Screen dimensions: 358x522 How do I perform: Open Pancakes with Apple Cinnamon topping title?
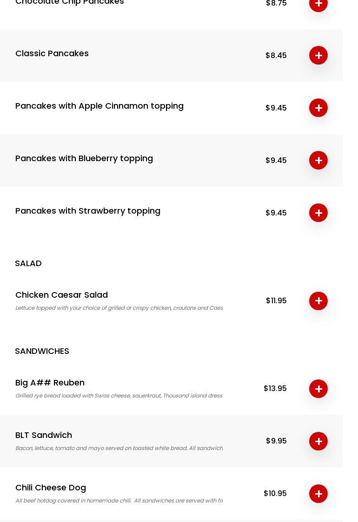pyautogui.click(x=99, y=106)
